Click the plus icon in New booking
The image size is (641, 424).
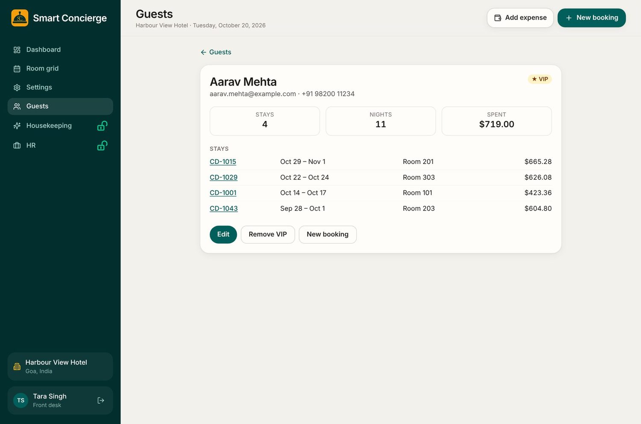tap(569, 18)
